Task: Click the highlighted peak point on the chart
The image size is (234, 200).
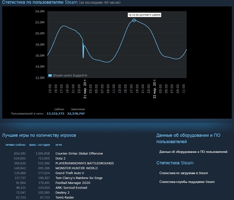Action: tap(134, 20)
